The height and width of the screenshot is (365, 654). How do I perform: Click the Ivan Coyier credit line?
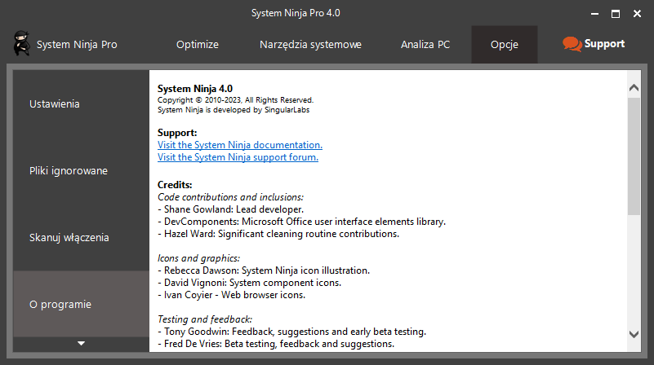coord(232,295)
